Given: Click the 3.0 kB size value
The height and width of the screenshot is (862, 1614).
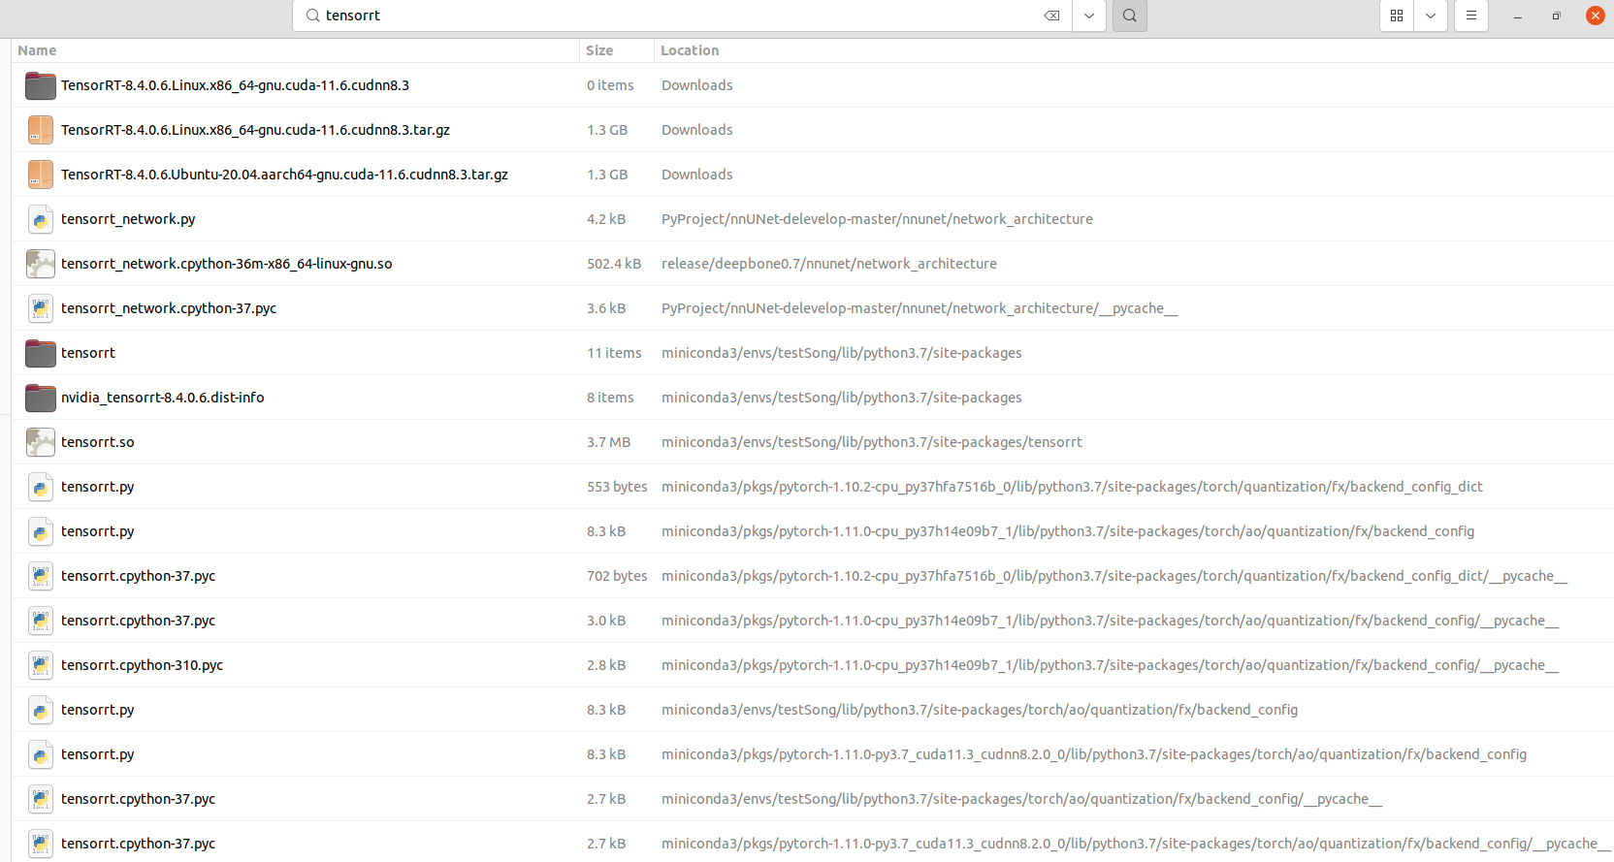Looking at the screenshot, I should pos(606,621).
